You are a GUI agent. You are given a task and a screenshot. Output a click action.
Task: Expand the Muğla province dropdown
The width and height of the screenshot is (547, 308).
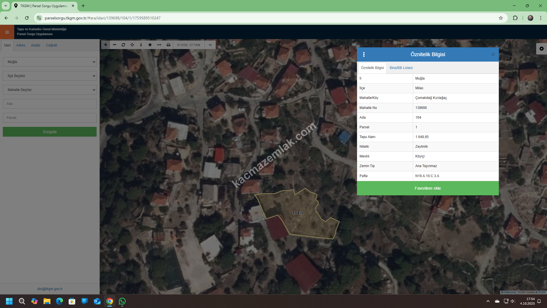(x=50, y=62)
